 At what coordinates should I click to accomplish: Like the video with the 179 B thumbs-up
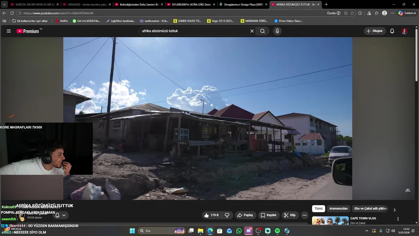tap(211, 215)
